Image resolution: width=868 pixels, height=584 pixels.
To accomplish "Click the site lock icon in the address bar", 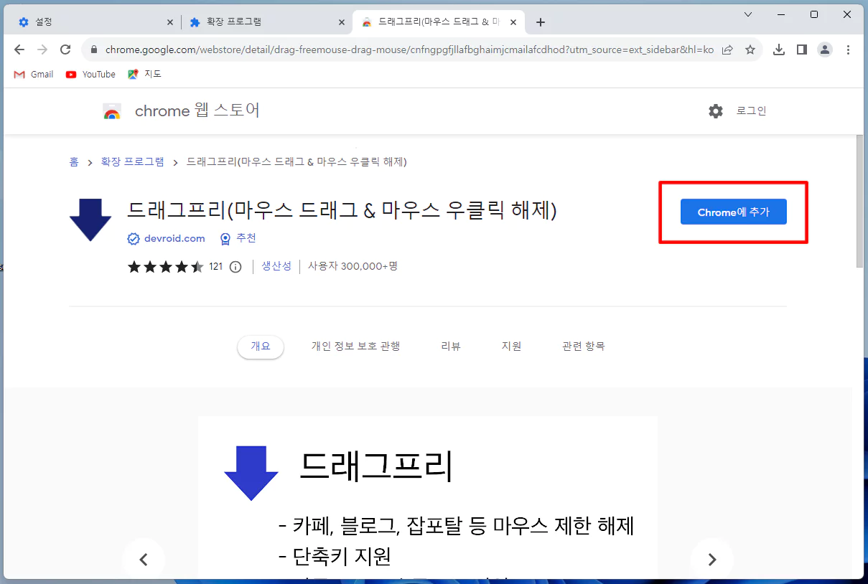I will [x=93, y=50].
